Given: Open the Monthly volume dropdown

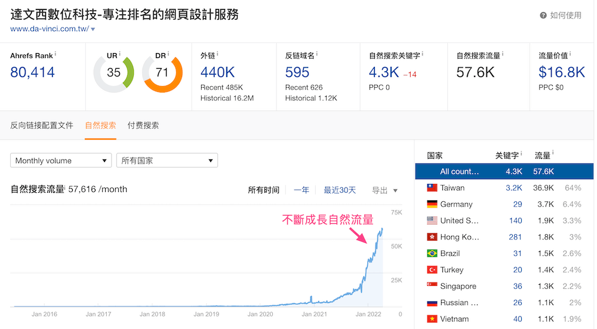Looking at the screenshot, I should coord(61,160).
